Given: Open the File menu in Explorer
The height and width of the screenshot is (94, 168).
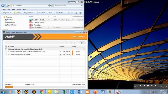Looking at the screenshot, I should 4,9.
